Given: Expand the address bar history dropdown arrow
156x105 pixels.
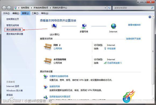Looking at the screenshot, I should coord(105,8).
